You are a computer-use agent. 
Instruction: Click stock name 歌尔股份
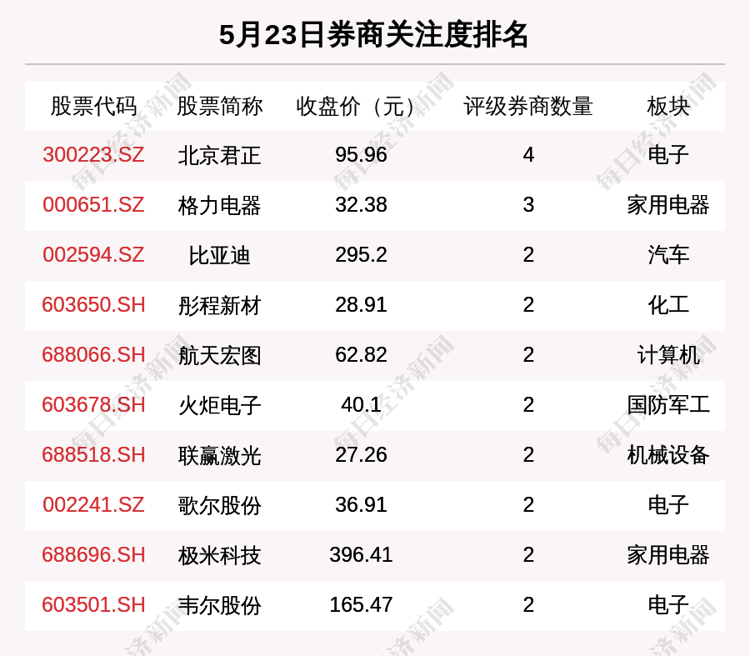(219, 506)
